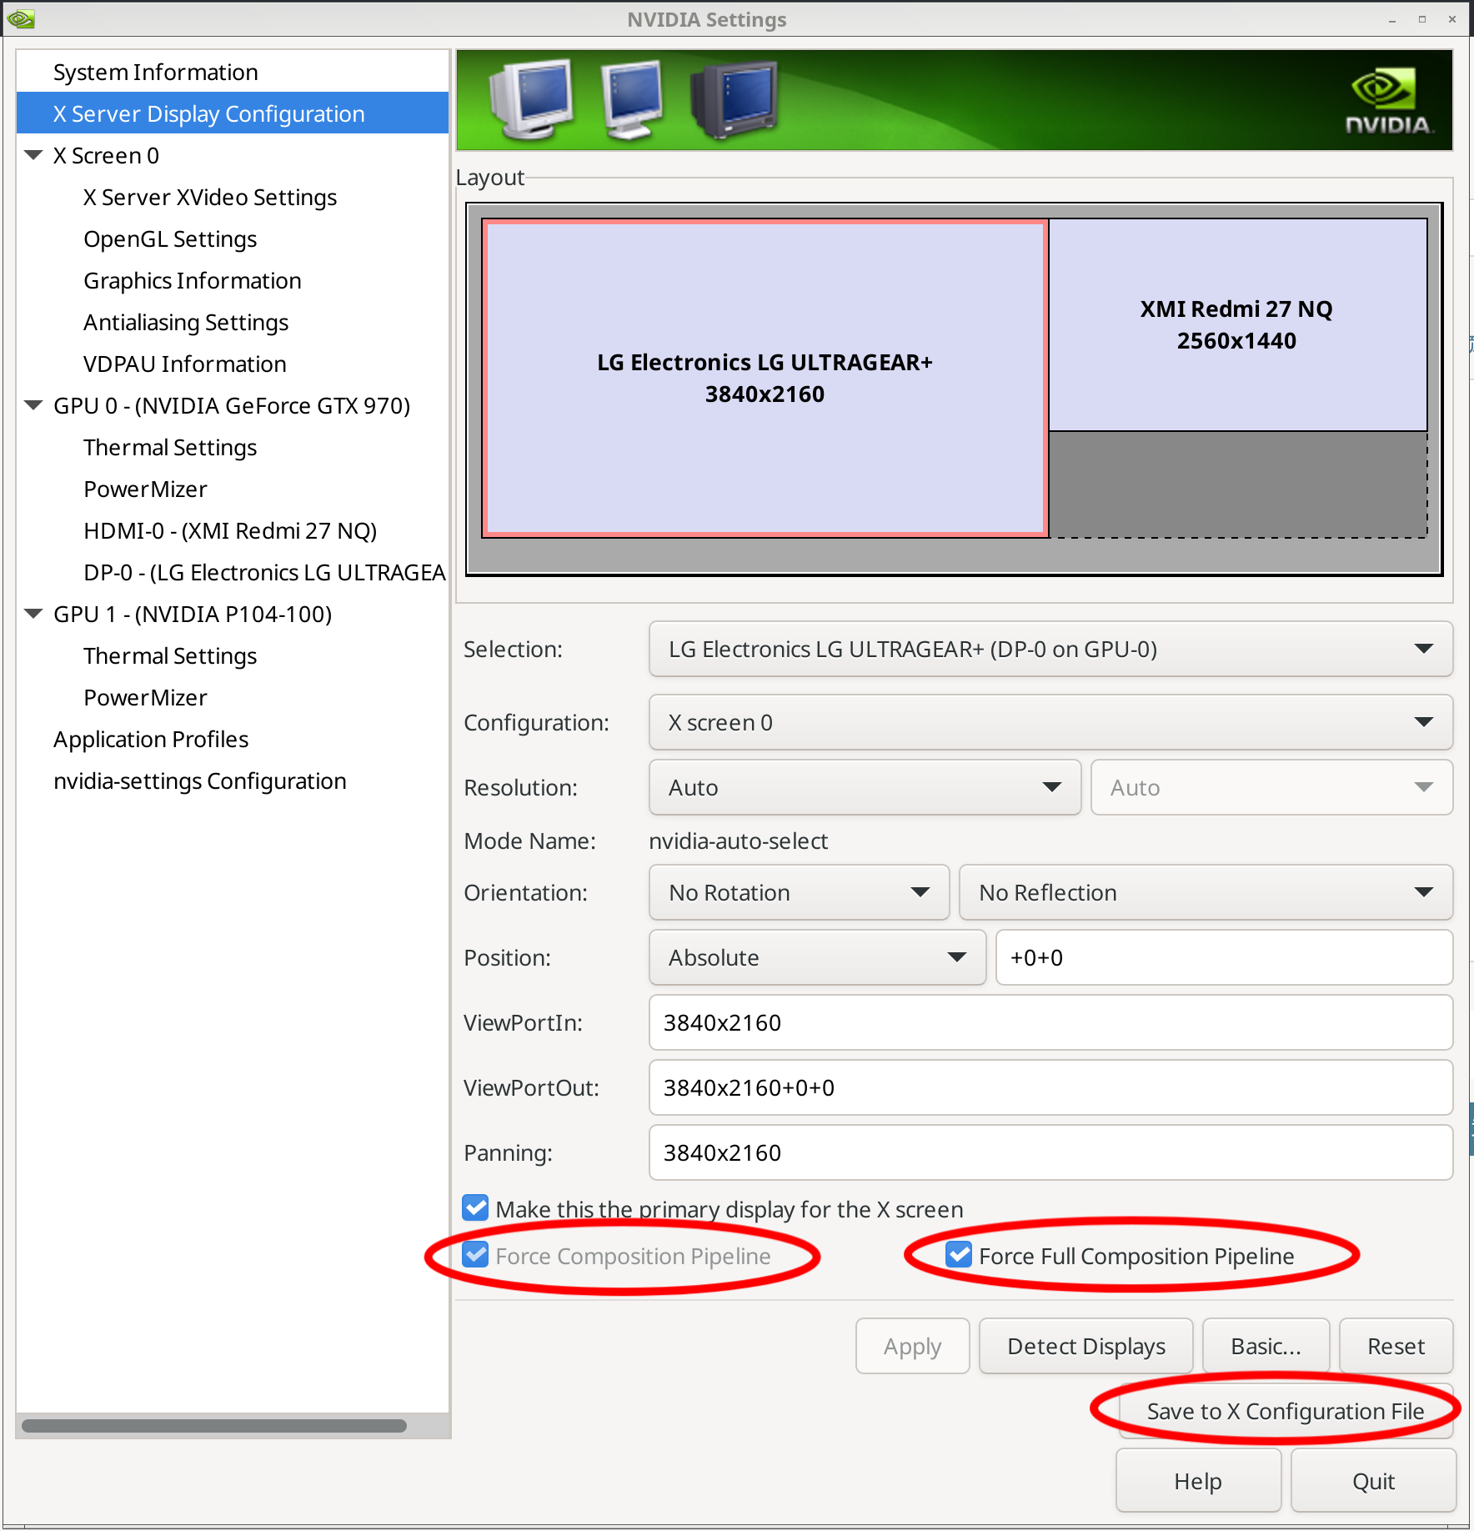Open X Server XVideo Settings page
The image size is (1474, 1531).
tap(210, 197)
